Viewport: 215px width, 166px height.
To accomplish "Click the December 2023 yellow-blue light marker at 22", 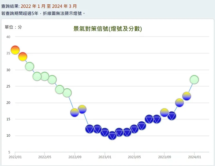I will pyautogui.click(x=187, y=96).
